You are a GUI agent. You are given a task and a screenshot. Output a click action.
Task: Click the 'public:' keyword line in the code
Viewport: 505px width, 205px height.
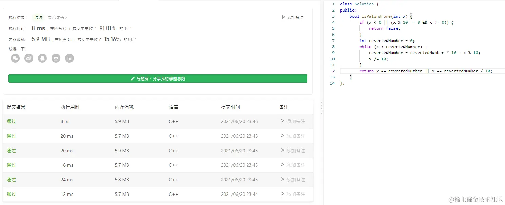tap(348, 10)
